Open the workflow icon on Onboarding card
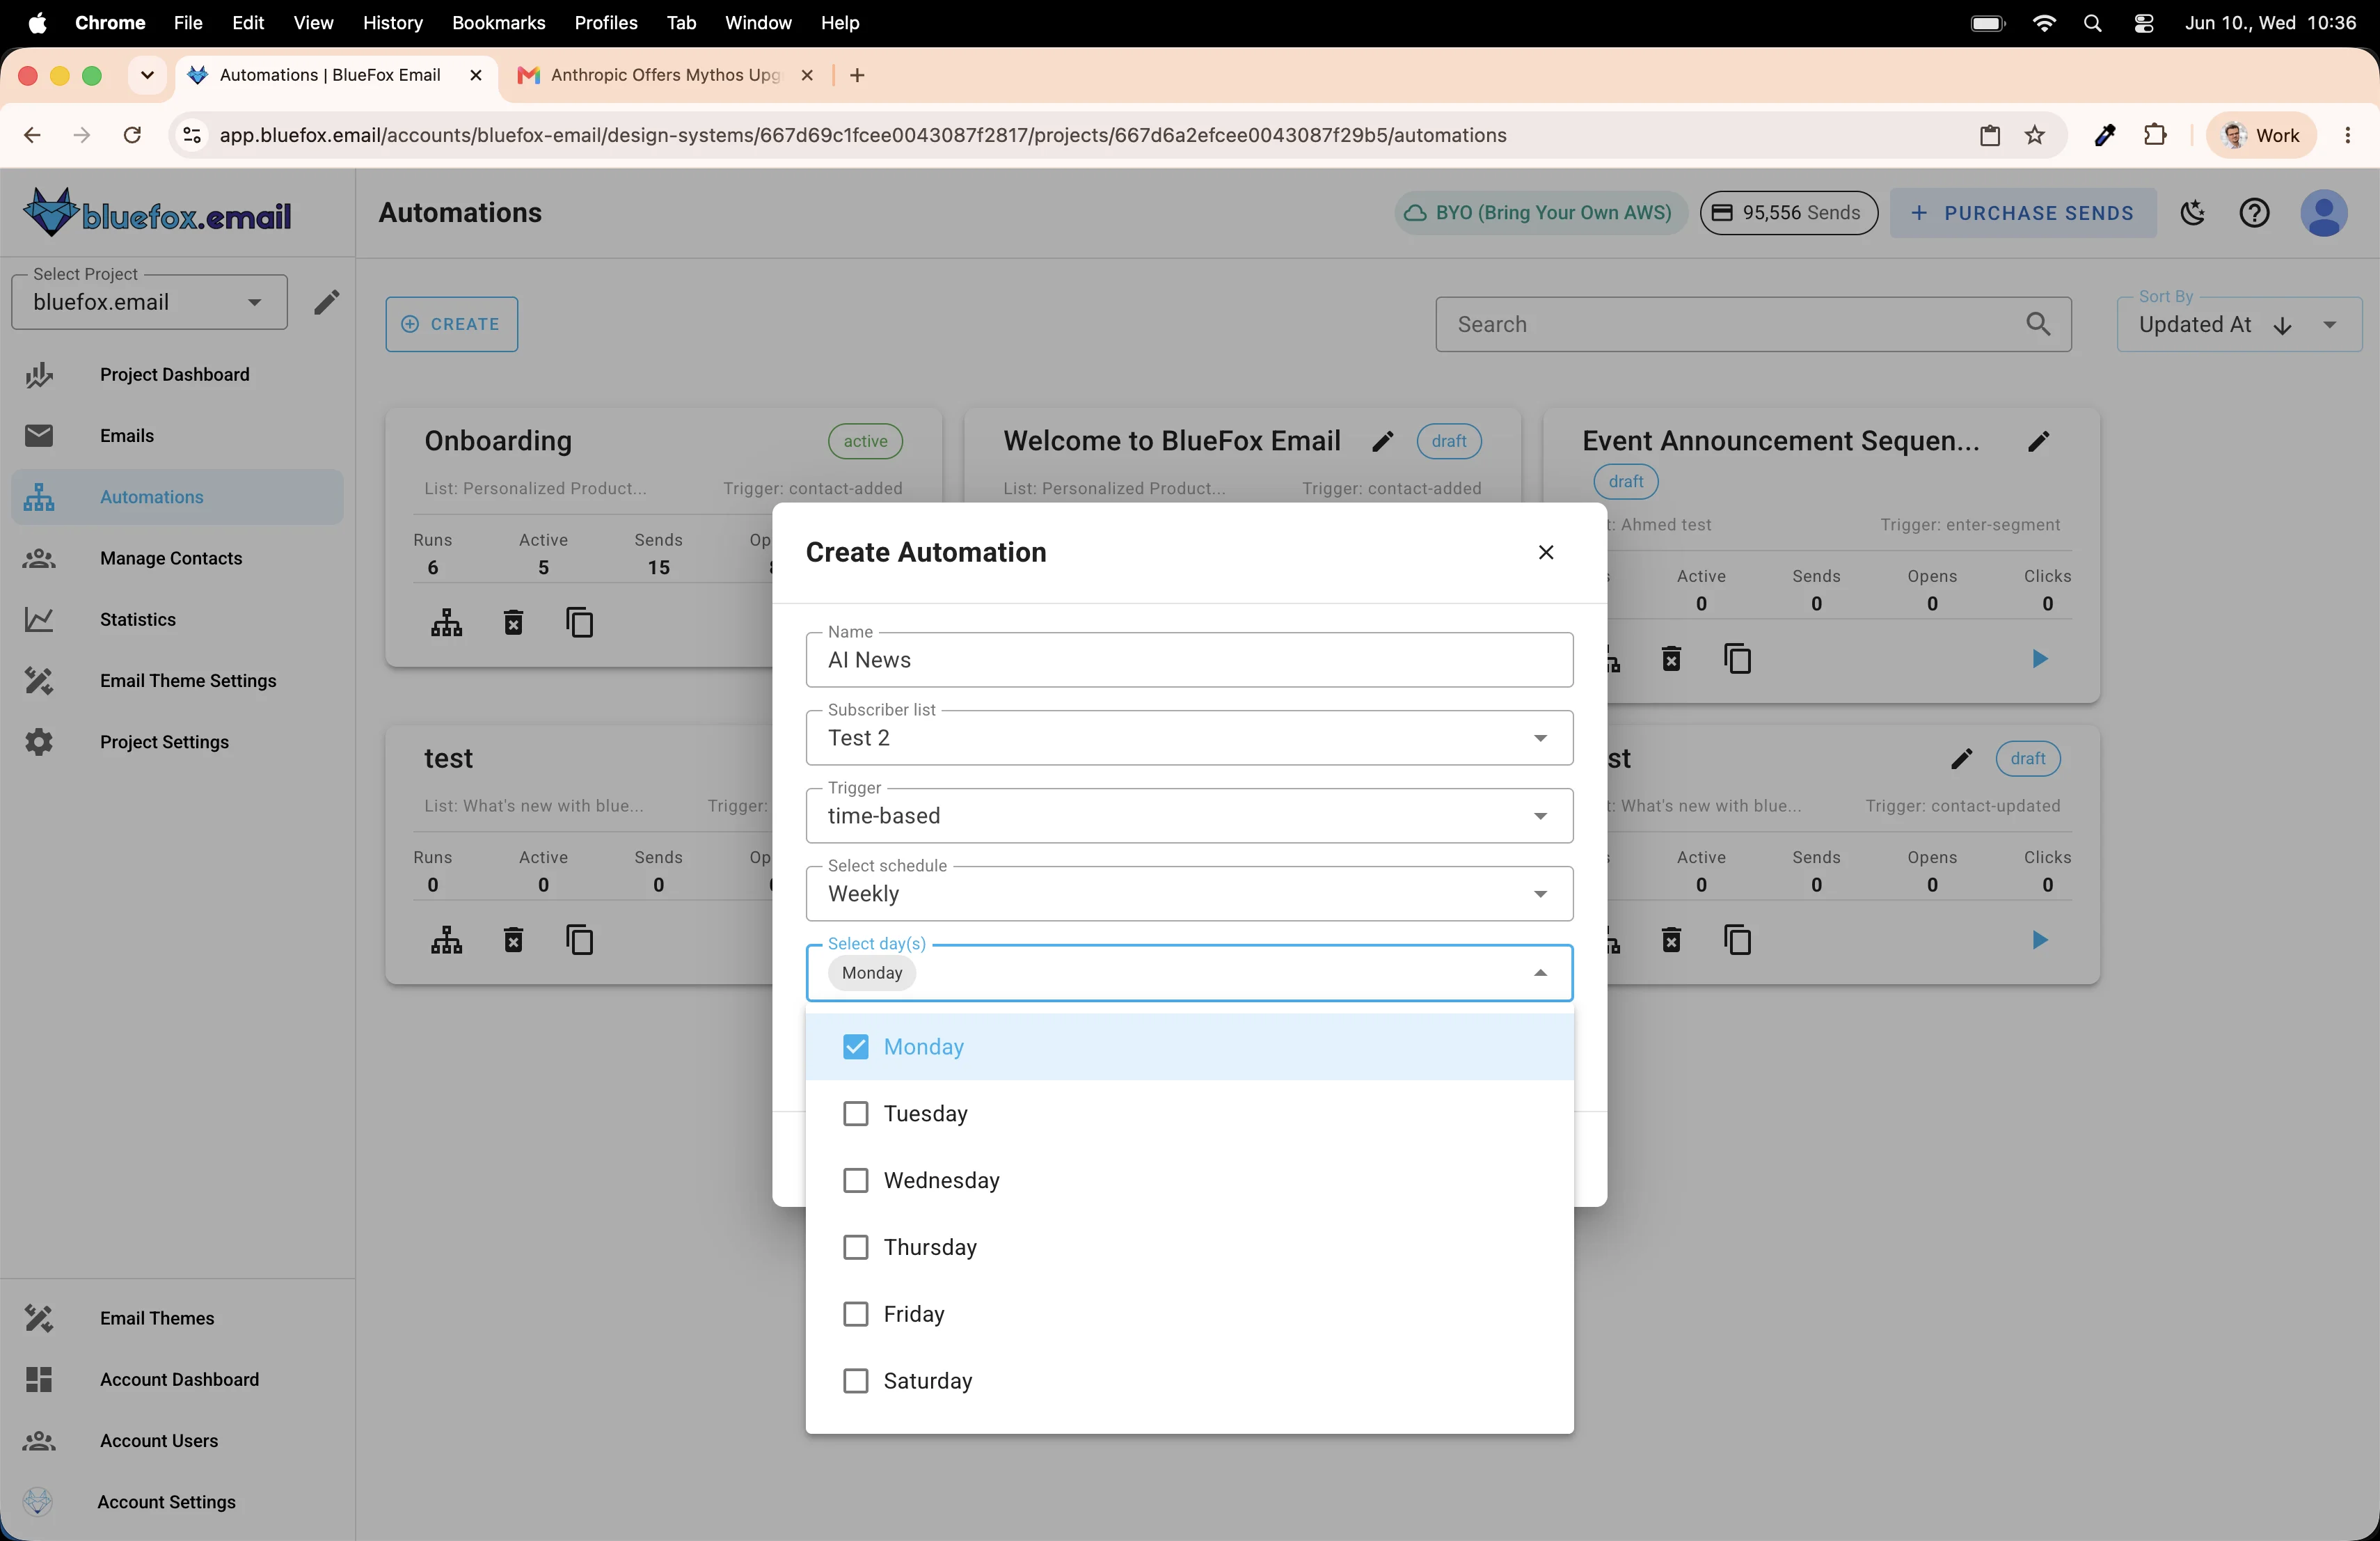Screen dimensions: 2380x1541 [446, 623]
